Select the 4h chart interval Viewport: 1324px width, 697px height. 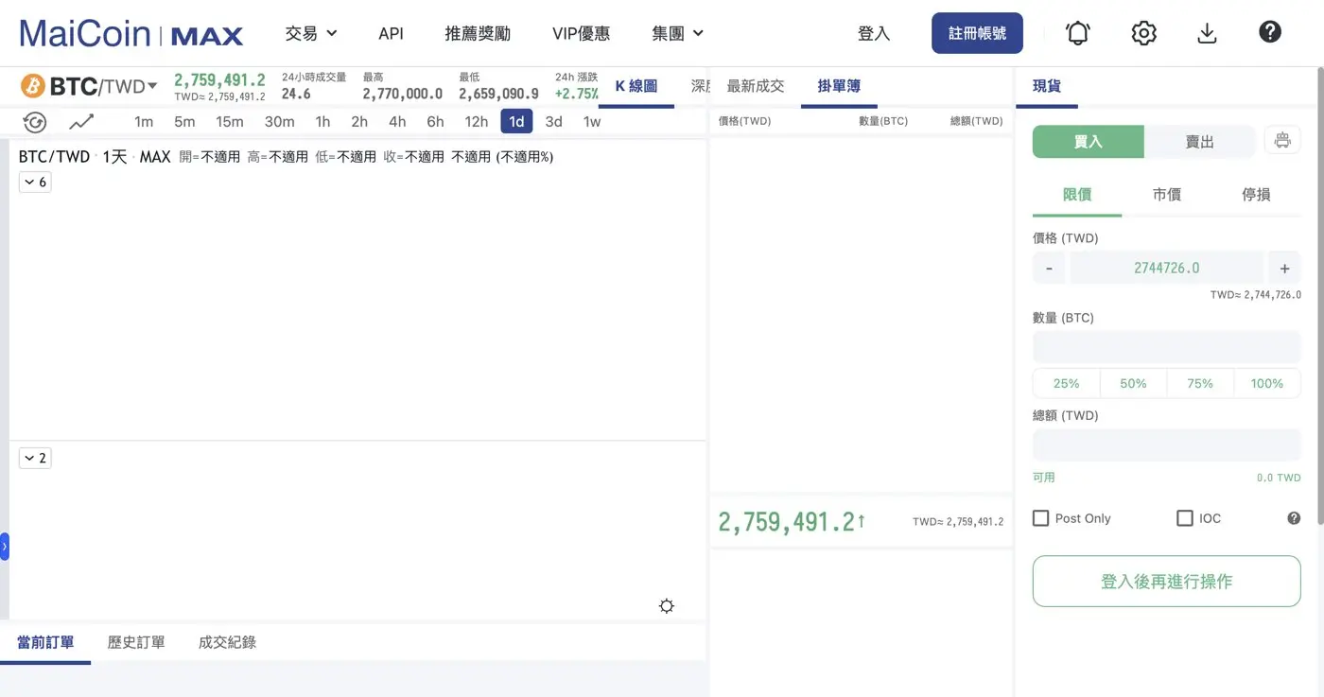pos(397,121)
